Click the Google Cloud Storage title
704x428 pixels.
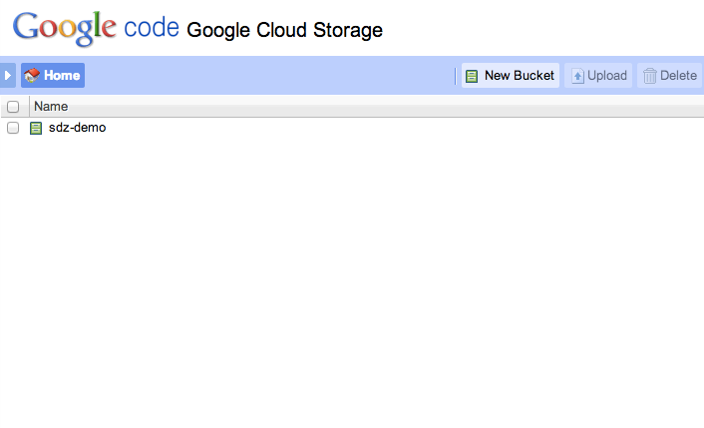(284, 30)
